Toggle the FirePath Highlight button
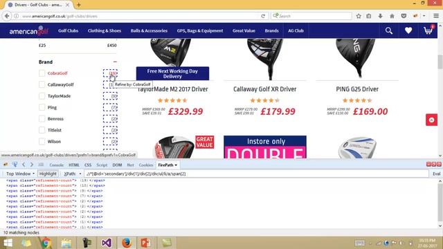The height and width of the screenshot is (249, 443). pos(48,174)
